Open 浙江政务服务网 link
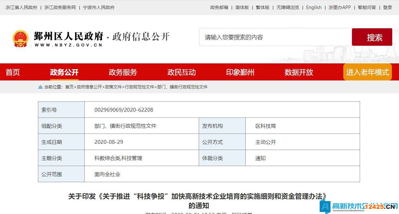Viewport: 399px width, 214px height. (x=60, y=7)
